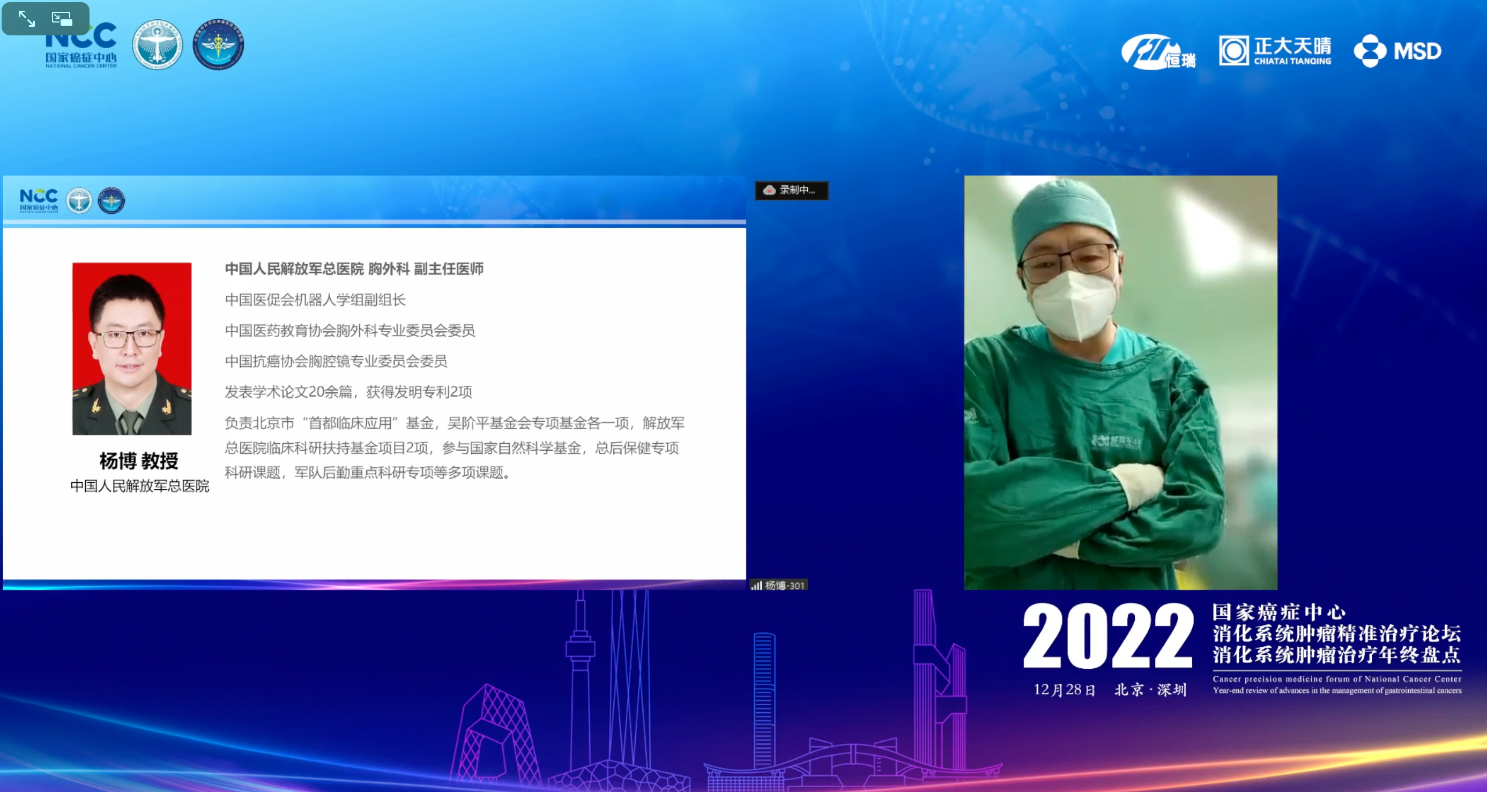Viewport: 1487px width, 792px height.
Task: Click the signal strength bars by 杨博-301
Action: click(756, 586)
